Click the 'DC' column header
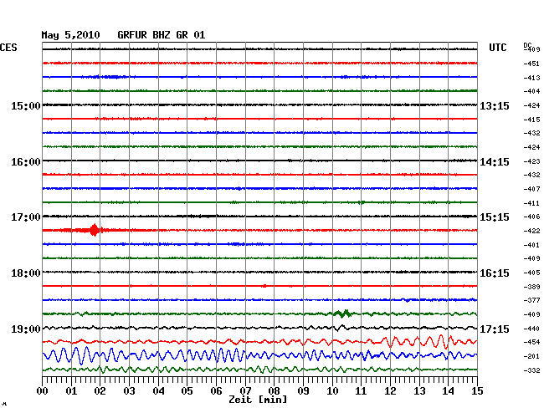The image size is (544, 413). (527, 45)
